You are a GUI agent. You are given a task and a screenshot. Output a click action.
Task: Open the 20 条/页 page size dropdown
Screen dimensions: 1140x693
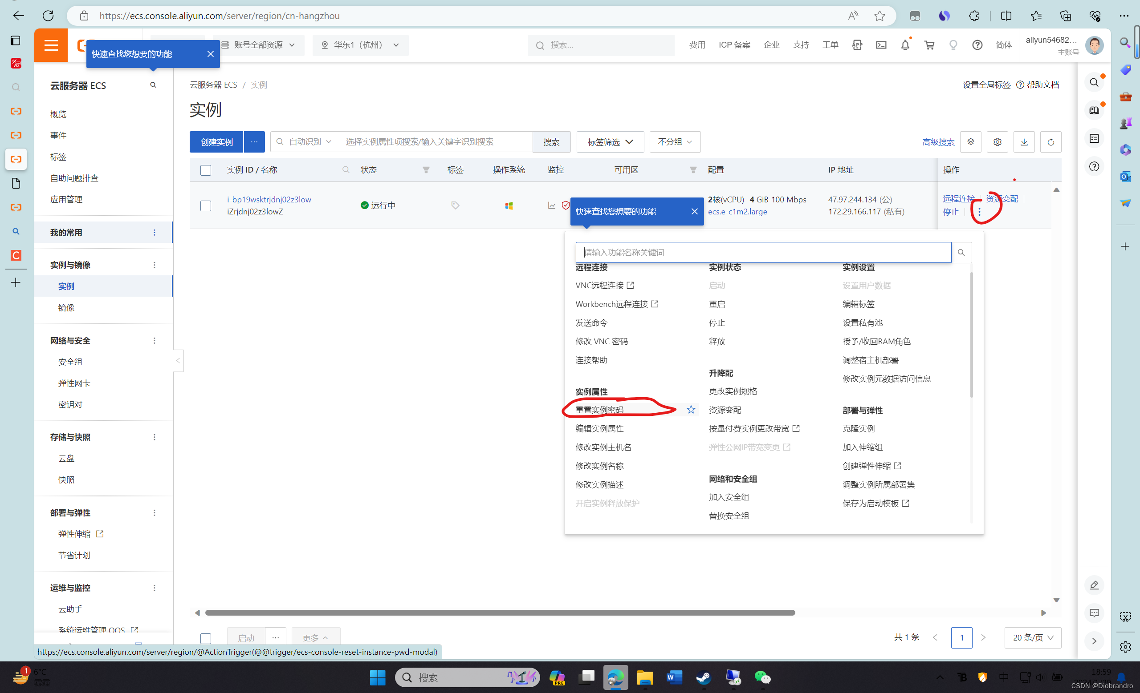click(x=1032, y=637)
